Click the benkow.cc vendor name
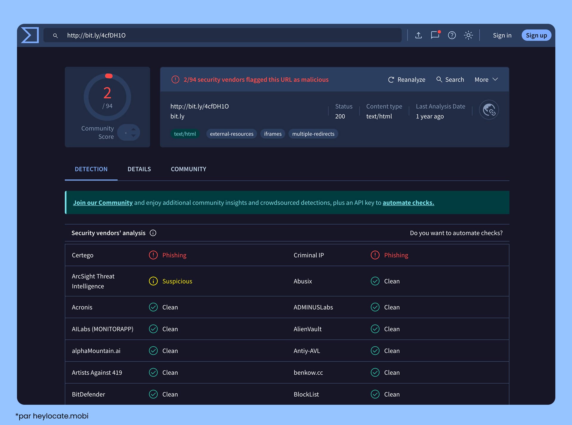Viewport: 572px width, 425px height. point(308,373)
